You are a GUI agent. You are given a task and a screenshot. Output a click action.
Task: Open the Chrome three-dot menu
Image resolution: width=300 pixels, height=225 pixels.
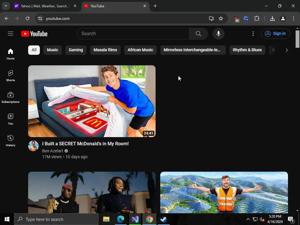[x=294, y=18]
